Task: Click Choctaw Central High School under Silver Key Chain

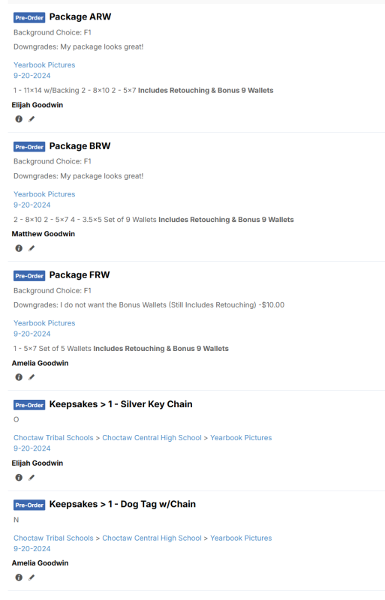Action: (x=152, y=438)
